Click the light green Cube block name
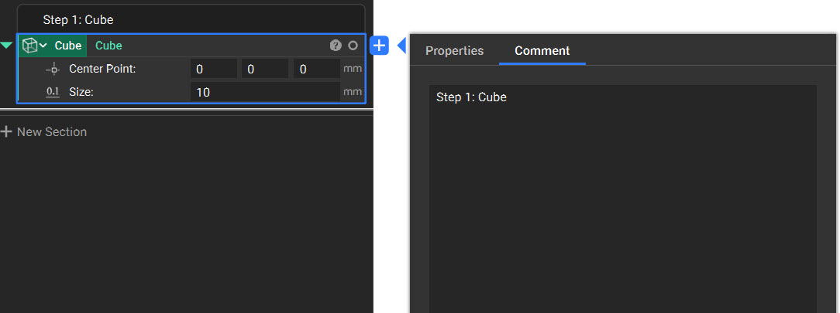 [108, 46]
